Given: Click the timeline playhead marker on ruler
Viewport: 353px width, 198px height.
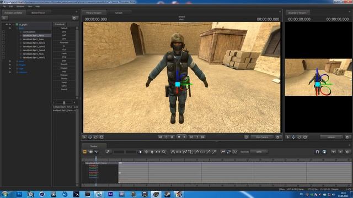Looking at the screenshot, I should point(96,159).
